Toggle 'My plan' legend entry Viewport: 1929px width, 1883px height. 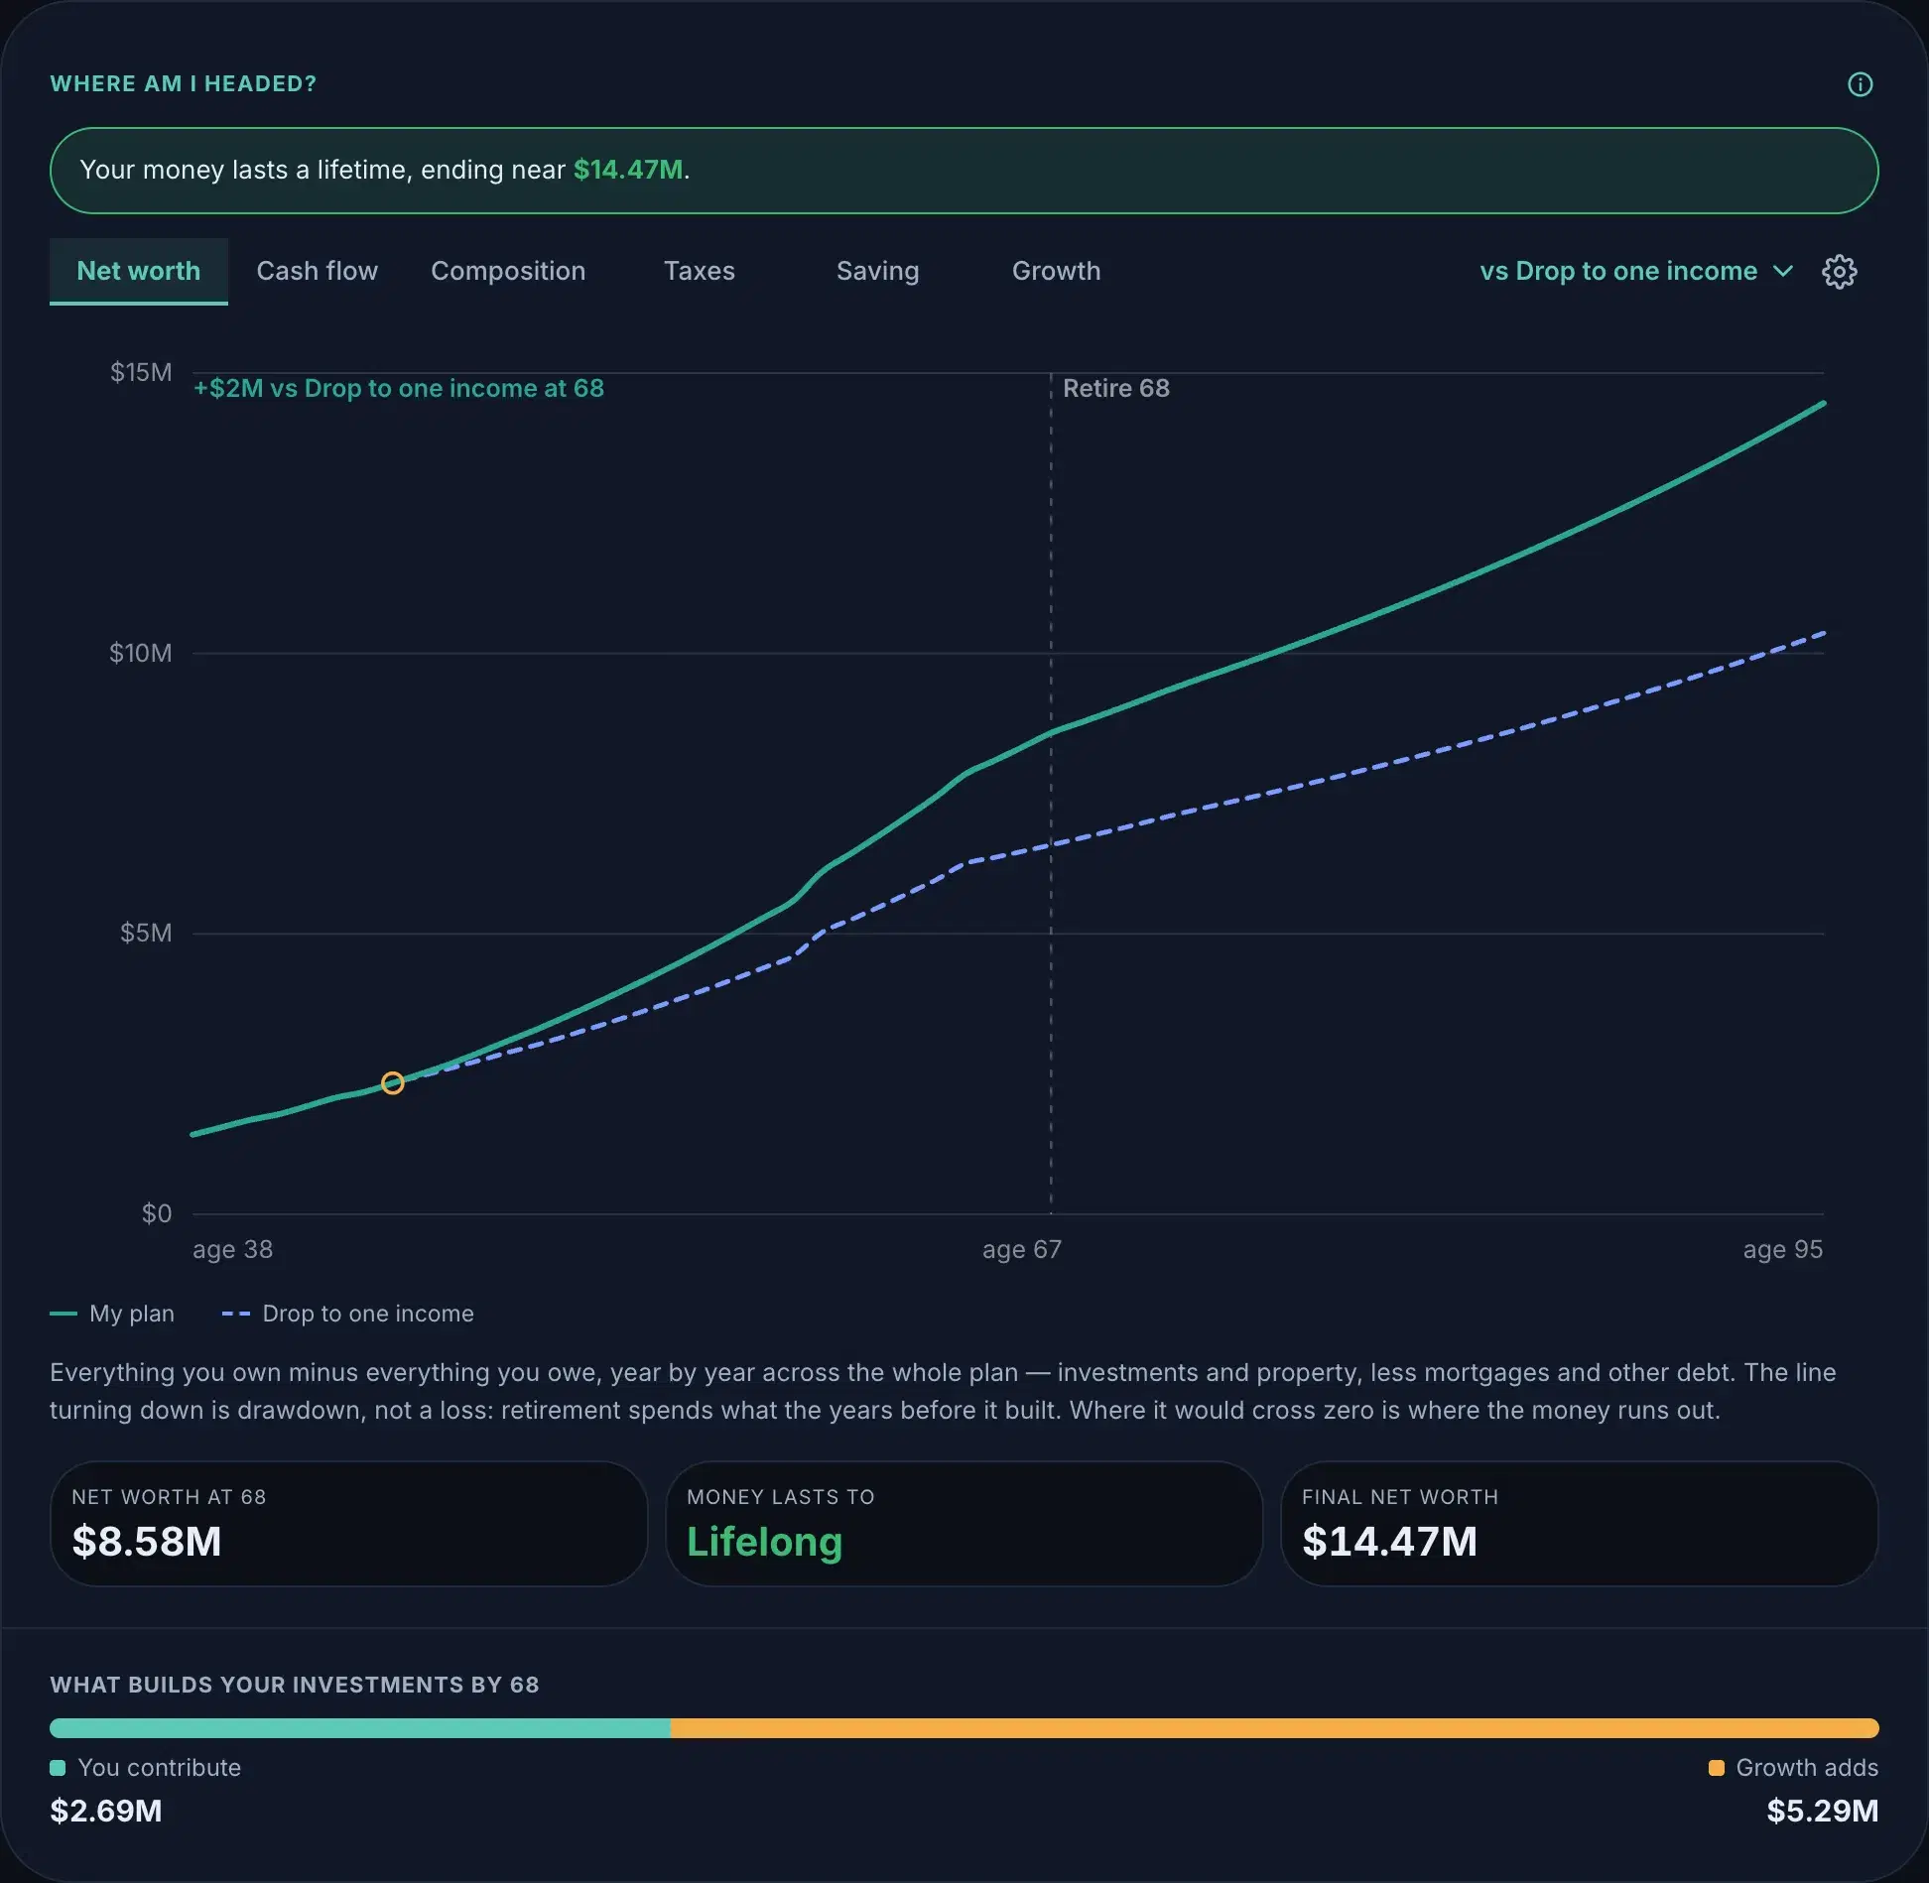112,1314
